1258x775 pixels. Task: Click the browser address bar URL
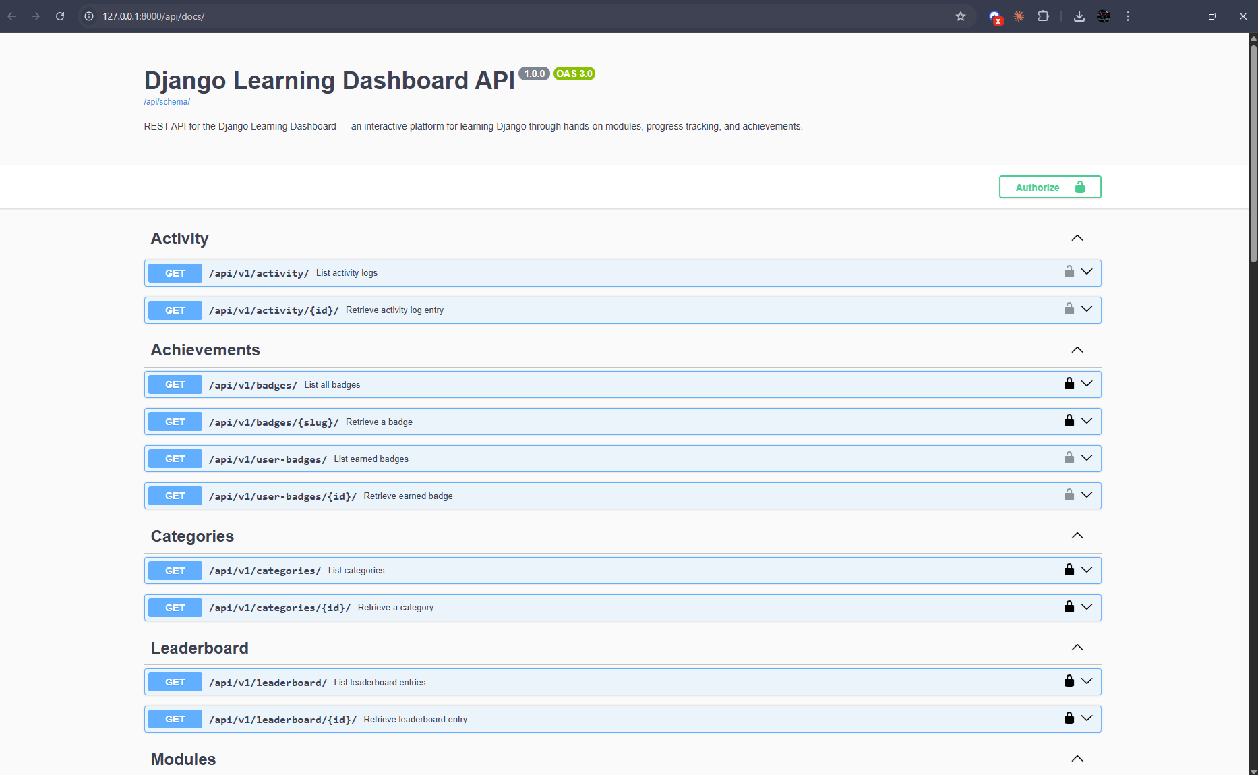(154, 16)
